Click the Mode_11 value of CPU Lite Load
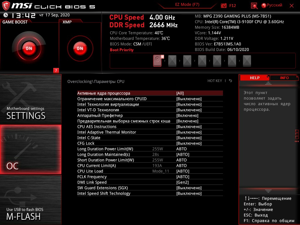The image size is (300, 225). (161, 171)
